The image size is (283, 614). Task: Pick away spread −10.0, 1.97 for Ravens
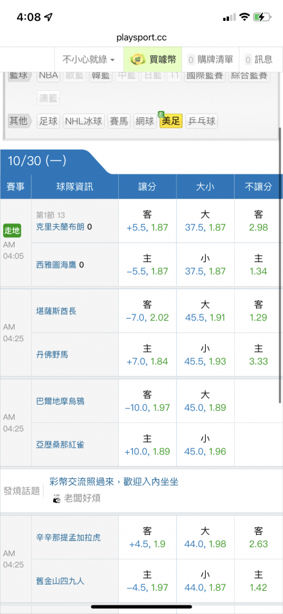(x=148, y=402)
